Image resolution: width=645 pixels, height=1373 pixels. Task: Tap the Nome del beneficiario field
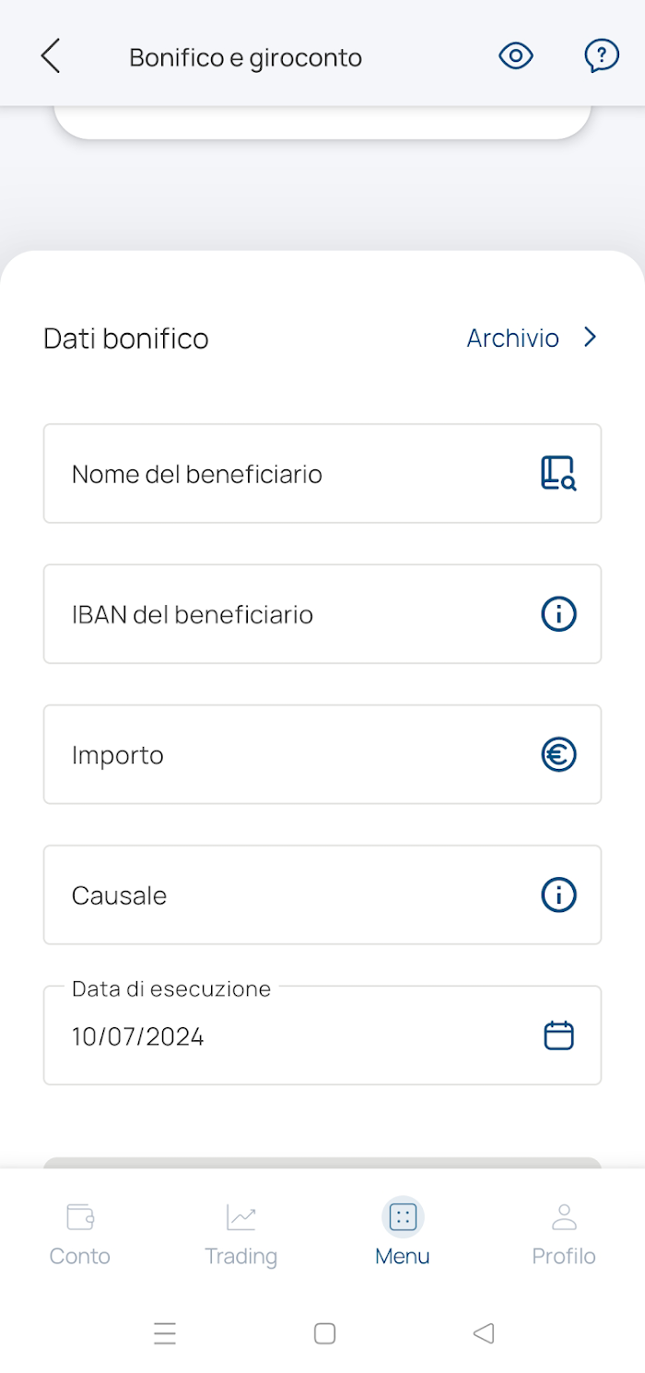click(x=276, y=474)
